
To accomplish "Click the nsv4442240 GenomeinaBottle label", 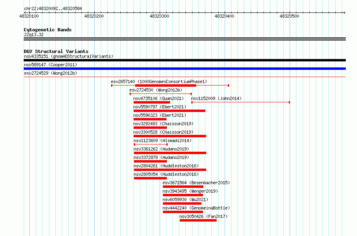I will tap(196, 208).
